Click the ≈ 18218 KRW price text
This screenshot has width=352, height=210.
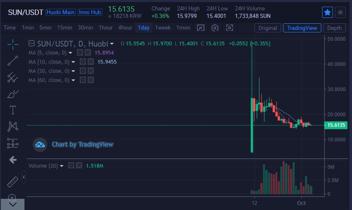pos(125,16)
